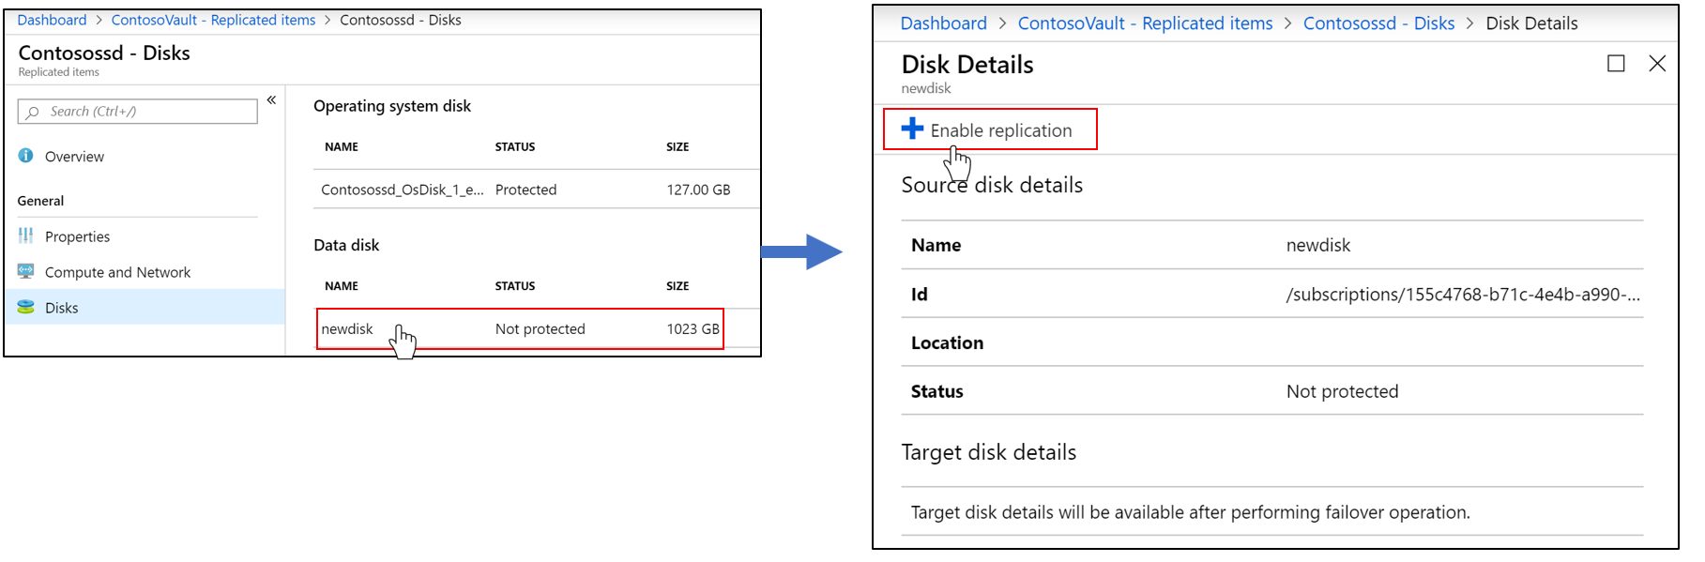Select the Disks icon in the sidebar
Image resolution: width=1705 pixels, height=562 pixels.
pyautogui.click(x=25, y=307)
